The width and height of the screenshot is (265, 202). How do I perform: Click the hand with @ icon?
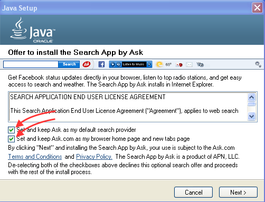click(x=200, y=64)
